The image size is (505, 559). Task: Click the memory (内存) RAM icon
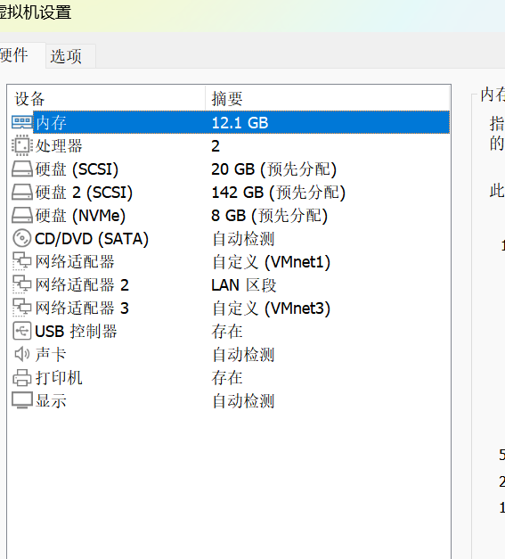tap(22, 122)
